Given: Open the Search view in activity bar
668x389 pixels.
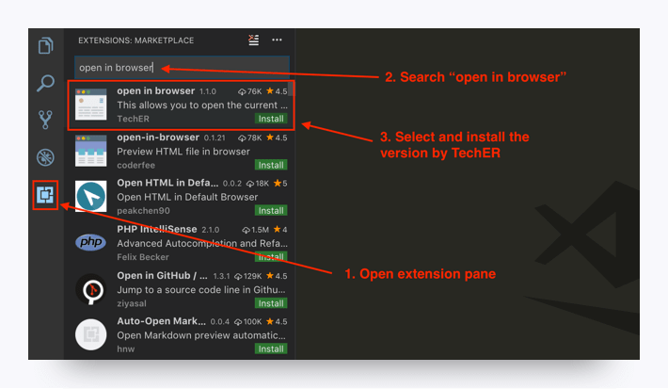Looking at the screenshot, I should (45, 83).
